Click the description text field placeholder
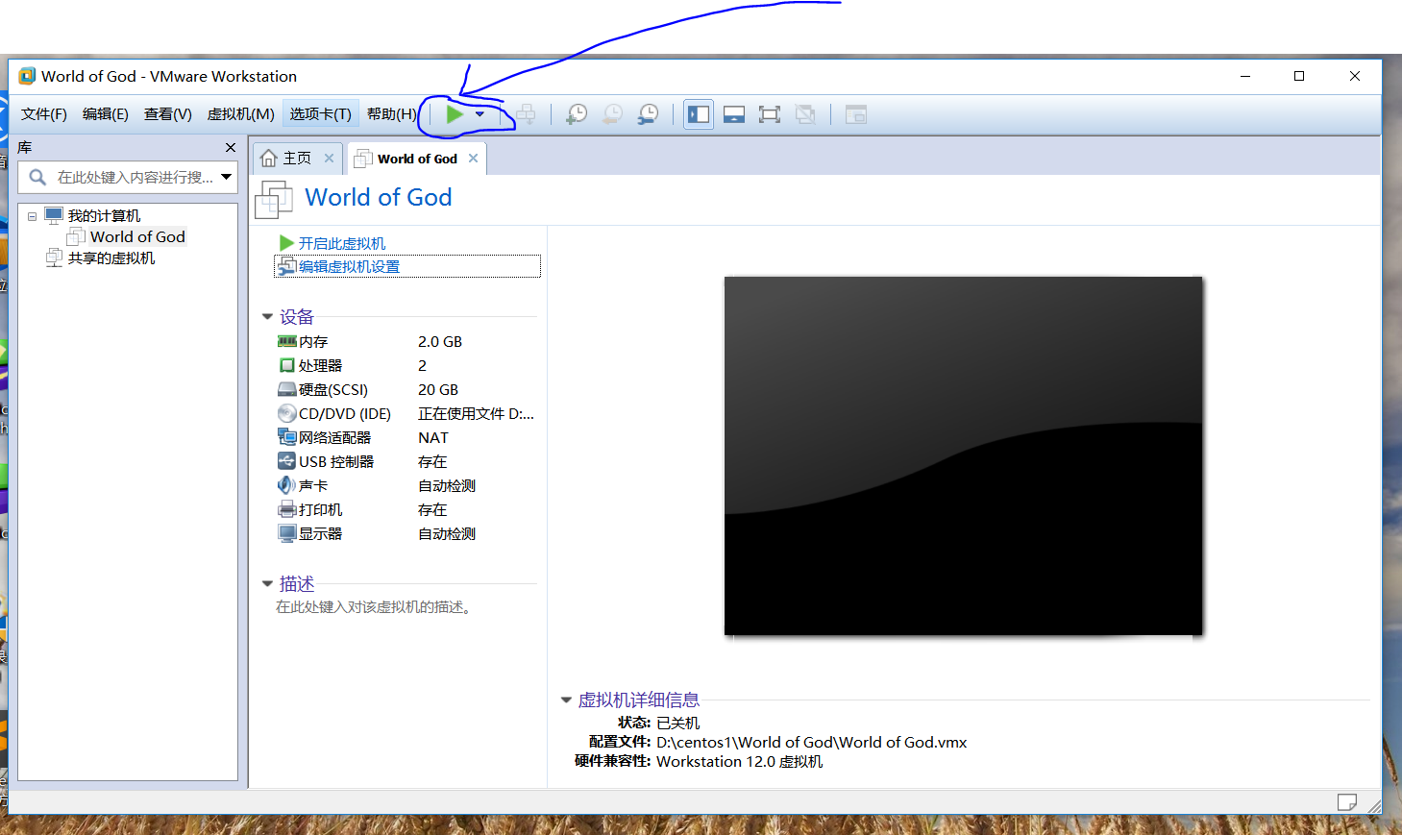This screenshot has width=1402, height=835. point(374,607)
